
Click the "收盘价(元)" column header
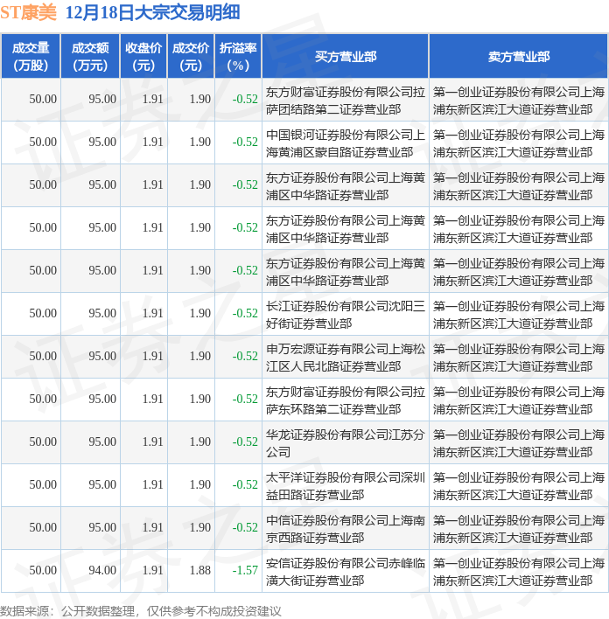tap(143, 57)
